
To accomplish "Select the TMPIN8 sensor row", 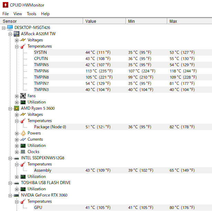I will tap(123, 77).
